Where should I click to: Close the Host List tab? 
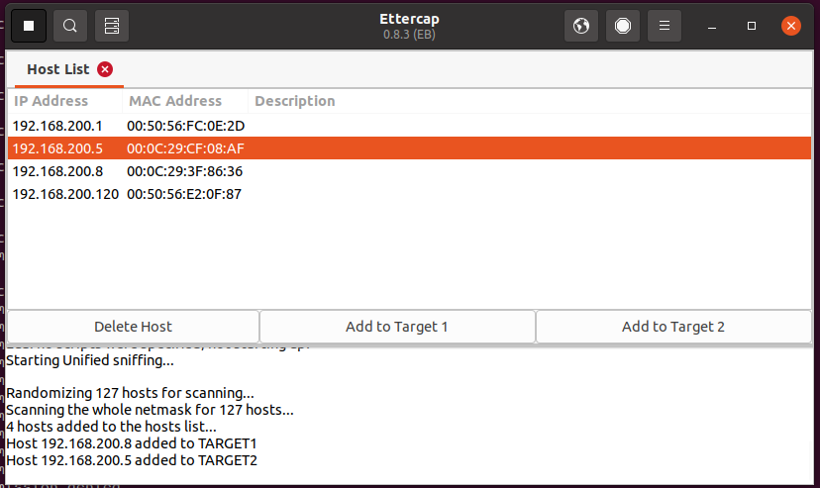click(105, 69)
